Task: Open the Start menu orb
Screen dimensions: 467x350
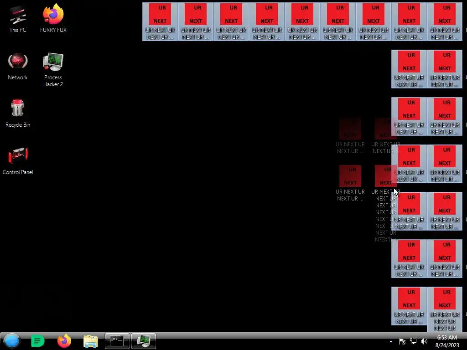Action: pyautogui.click(x=12, y=341)
